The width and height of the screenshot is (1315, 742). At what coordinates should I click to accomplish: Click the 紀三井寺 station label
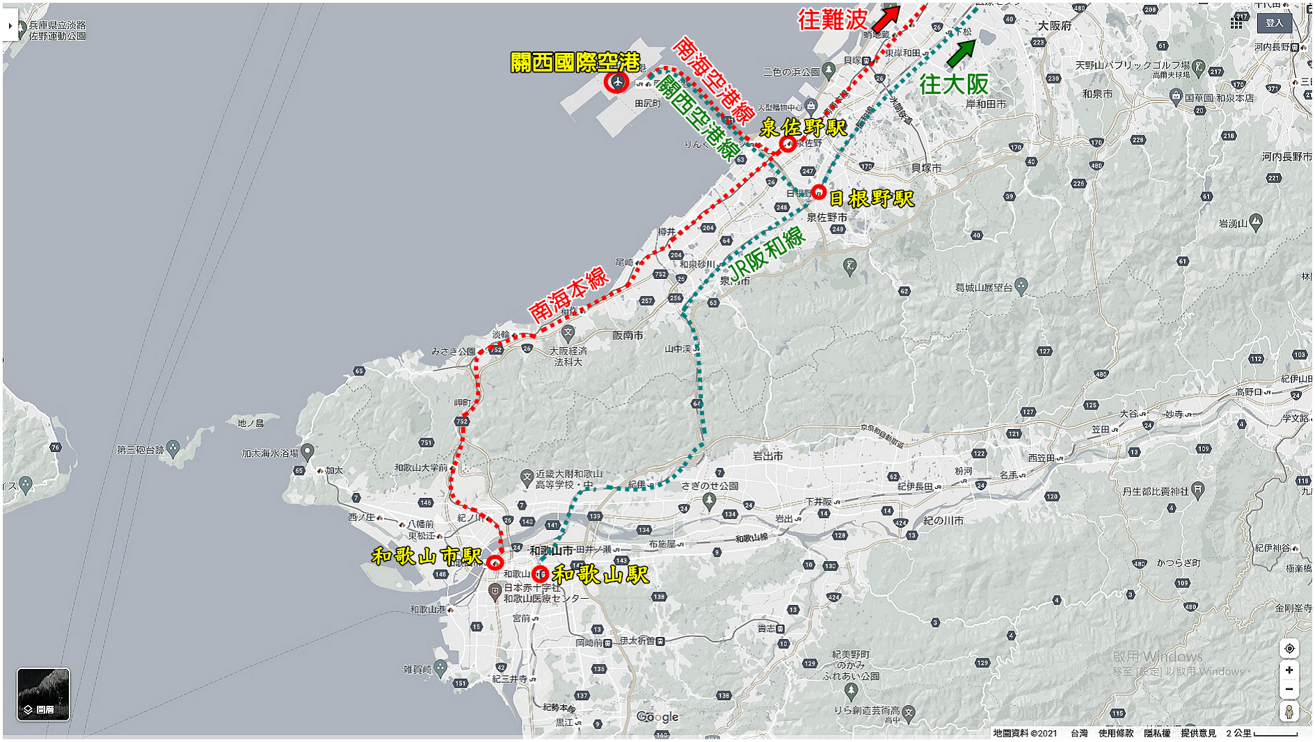coord(509,679)
